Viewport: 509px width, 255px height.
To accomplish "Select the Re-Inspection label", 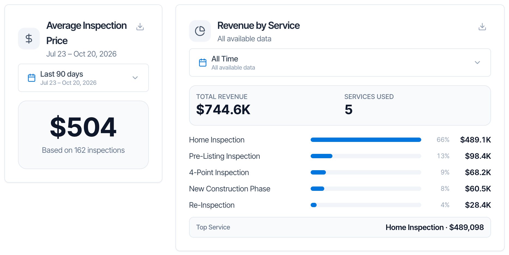I will (212, 205).
